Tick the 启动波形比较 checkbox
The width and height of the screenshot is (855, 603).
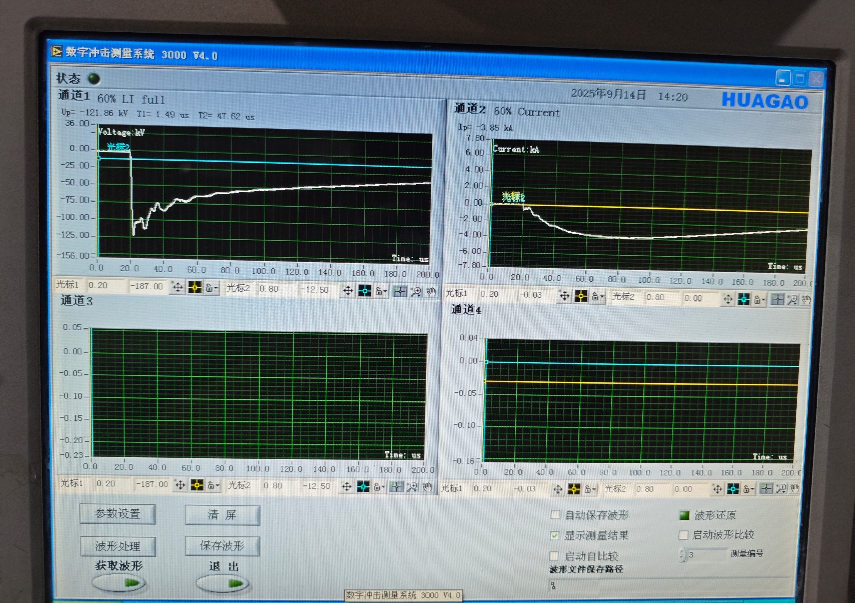click(x=683, y=535)
